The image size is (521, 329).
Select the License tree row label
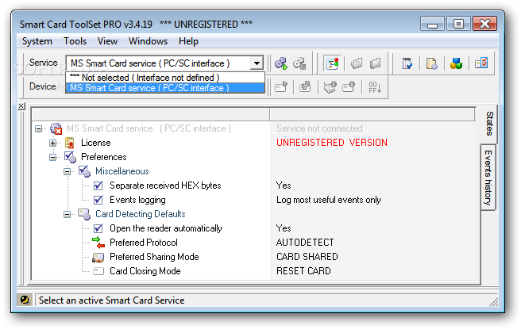(95, 143)
